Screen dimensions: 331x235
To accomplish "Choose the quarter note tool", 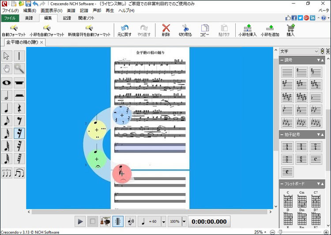I will tap(7, 108).
